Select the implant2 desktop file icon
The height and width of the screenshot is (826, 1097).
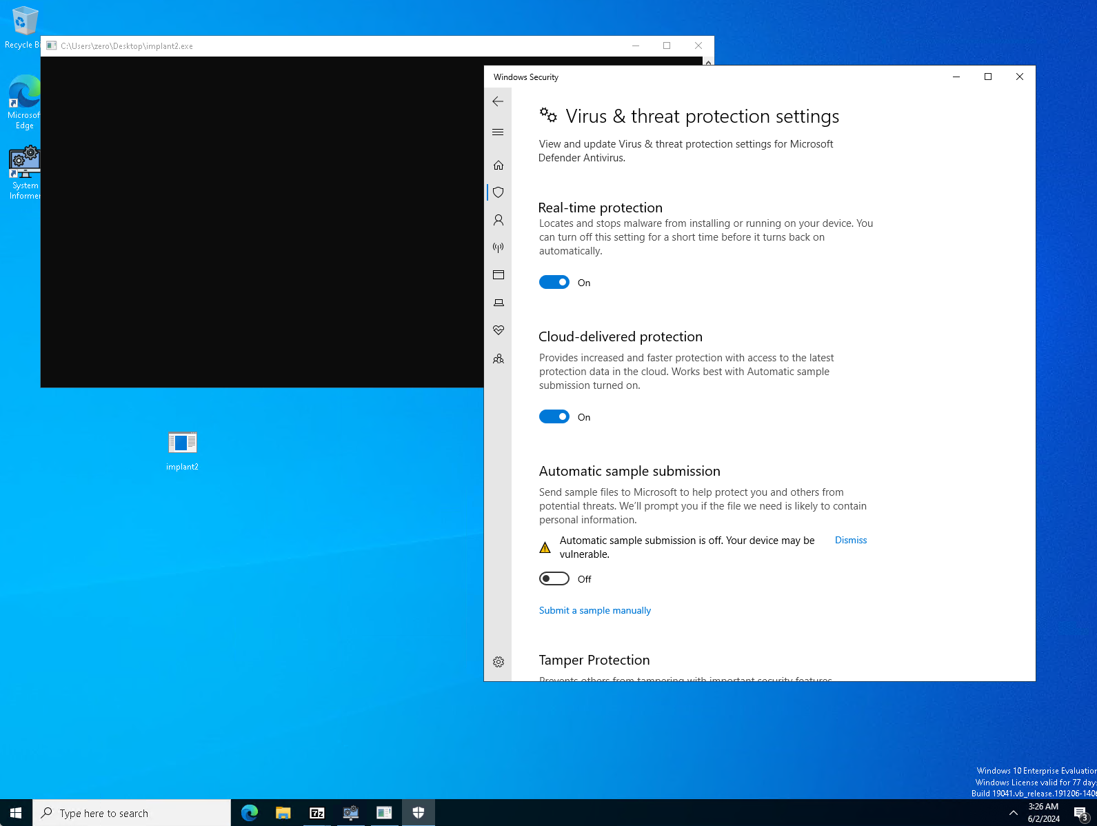(182, 450)
